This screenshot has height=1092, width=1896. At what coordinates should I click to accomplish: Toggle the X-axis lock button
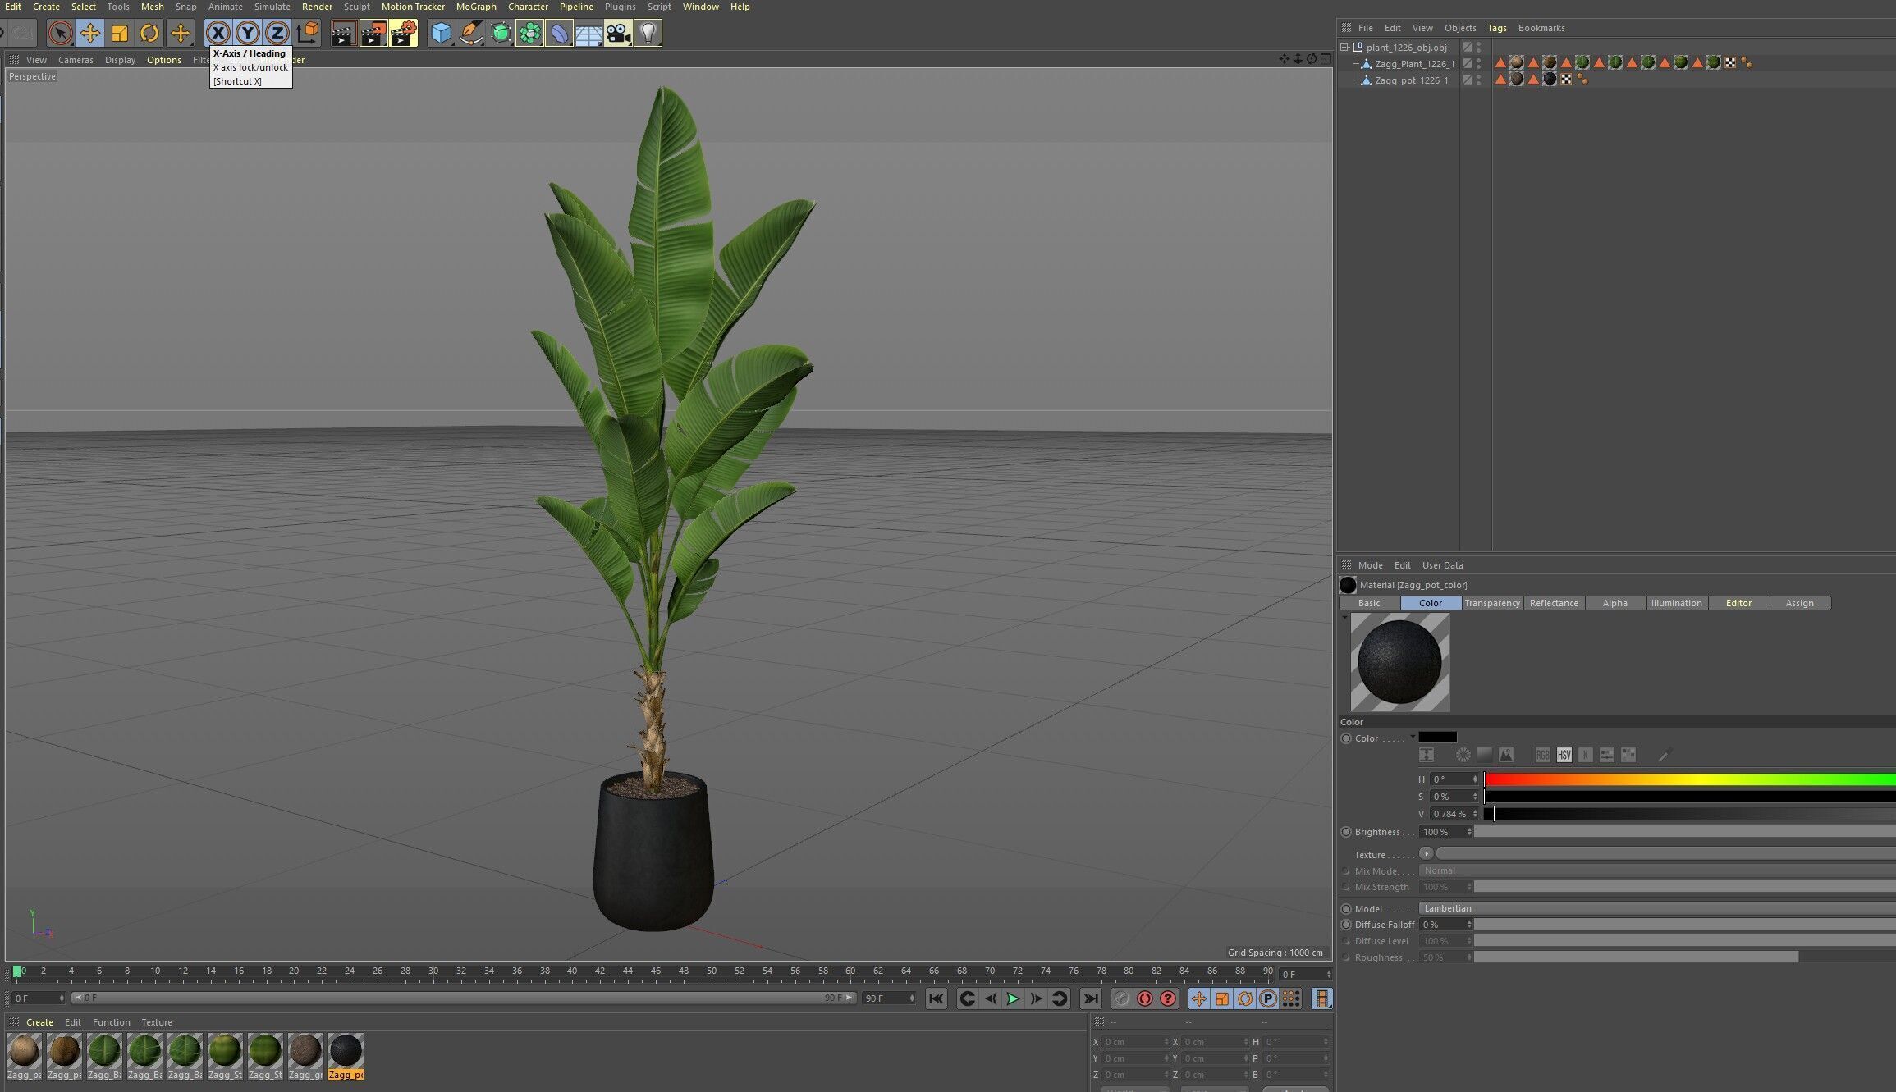click(218, 34)
